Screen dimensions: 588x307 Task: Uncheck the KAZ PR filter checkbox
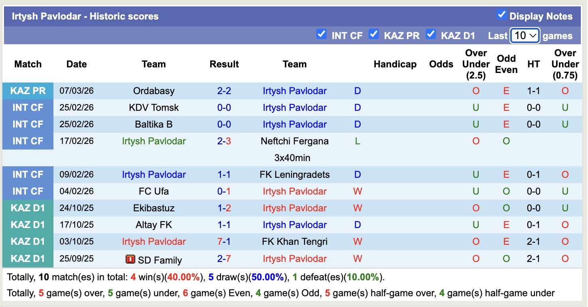(x=373, y=34)
